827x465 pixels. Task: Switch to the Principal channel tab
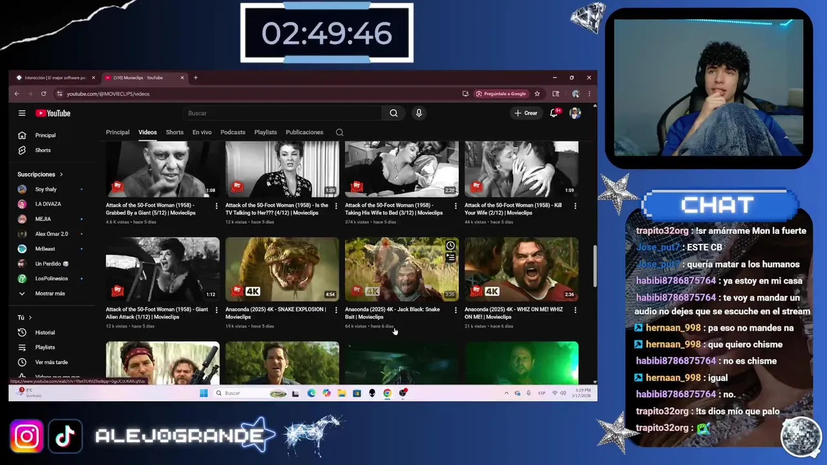click(x=118, y=132)
